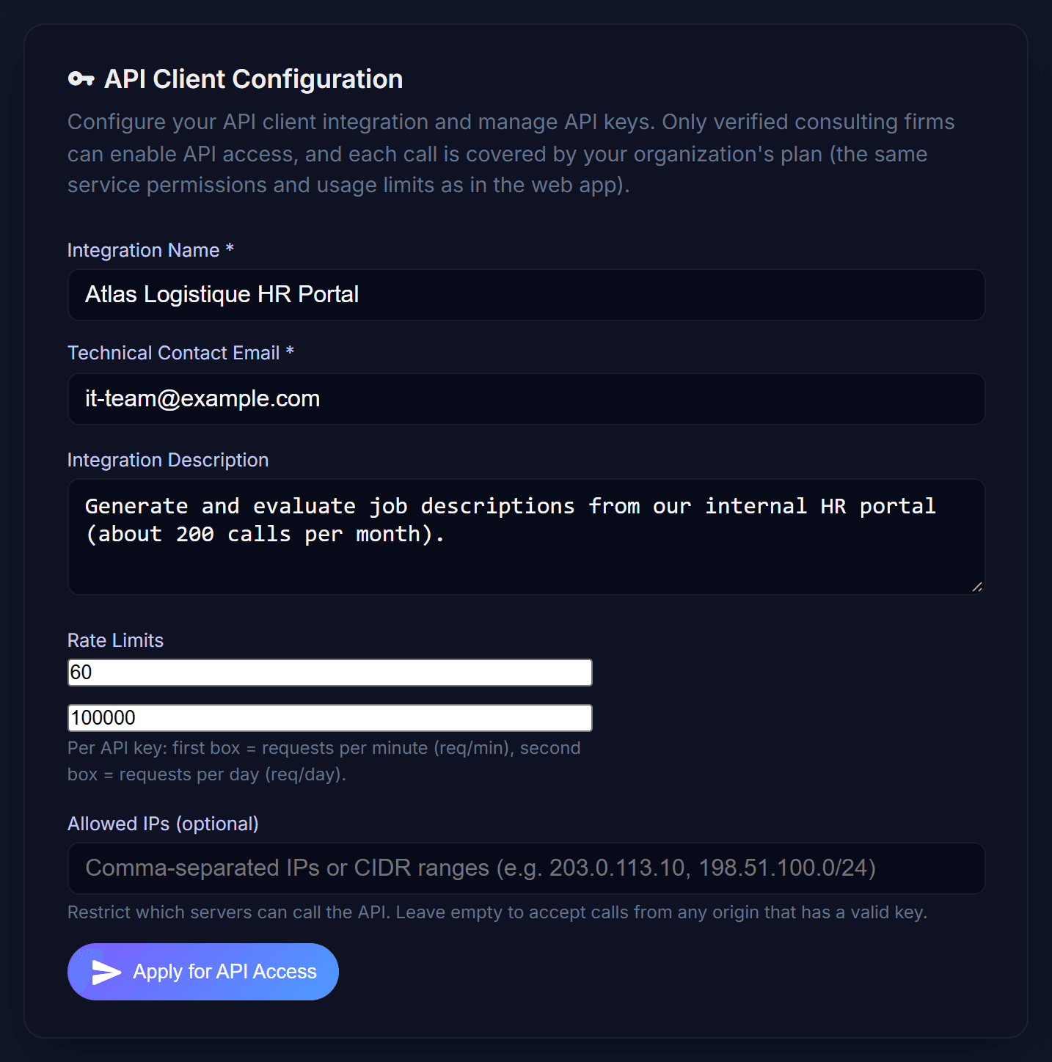1052x1062 pixels.
Task: Click the API Client Configuration heading text
Action: tap(254, 79)
